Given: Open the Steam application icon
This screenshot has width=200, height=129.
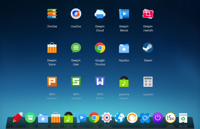Looking at the screenshot, I should click(x=148, y=48).
